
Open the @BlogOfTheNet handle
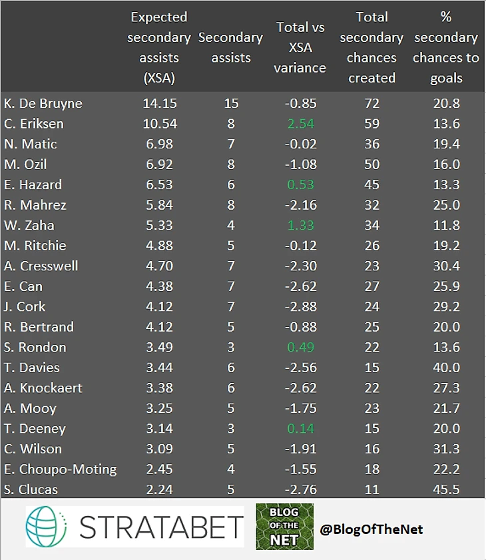coord(371,529)
